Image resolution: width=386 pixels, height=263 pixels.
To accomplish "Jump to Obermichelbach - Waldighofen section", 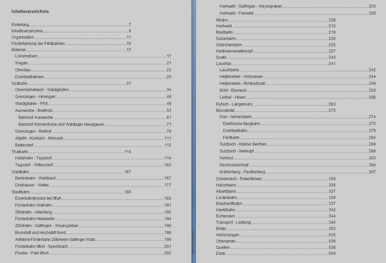I will [42, 90].
